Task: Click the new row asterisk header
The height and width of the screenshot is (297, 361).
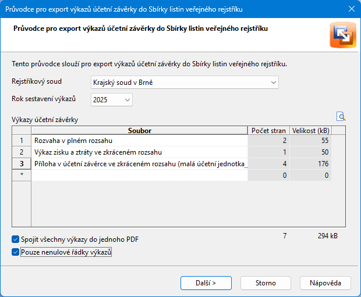Action: (x=22, y=175)
